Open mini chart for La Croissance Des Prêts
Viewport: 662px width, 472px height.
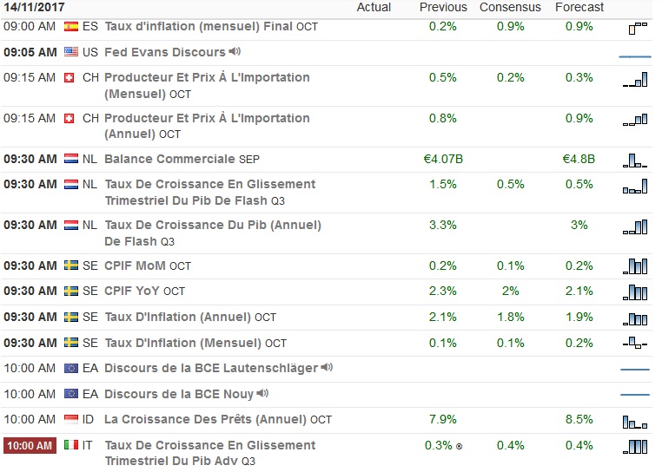click(x=635, y=421)
